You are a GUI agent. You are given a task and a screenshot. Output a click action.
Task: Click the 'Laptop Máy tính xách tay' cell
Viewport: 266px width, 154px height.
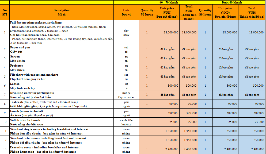[x=62, y=86]
